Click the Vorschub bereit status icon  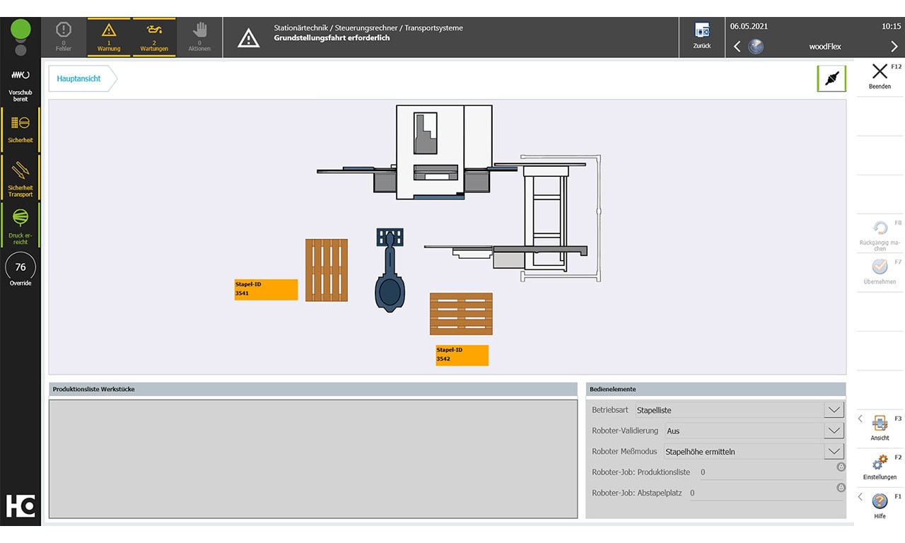[21, 83]
